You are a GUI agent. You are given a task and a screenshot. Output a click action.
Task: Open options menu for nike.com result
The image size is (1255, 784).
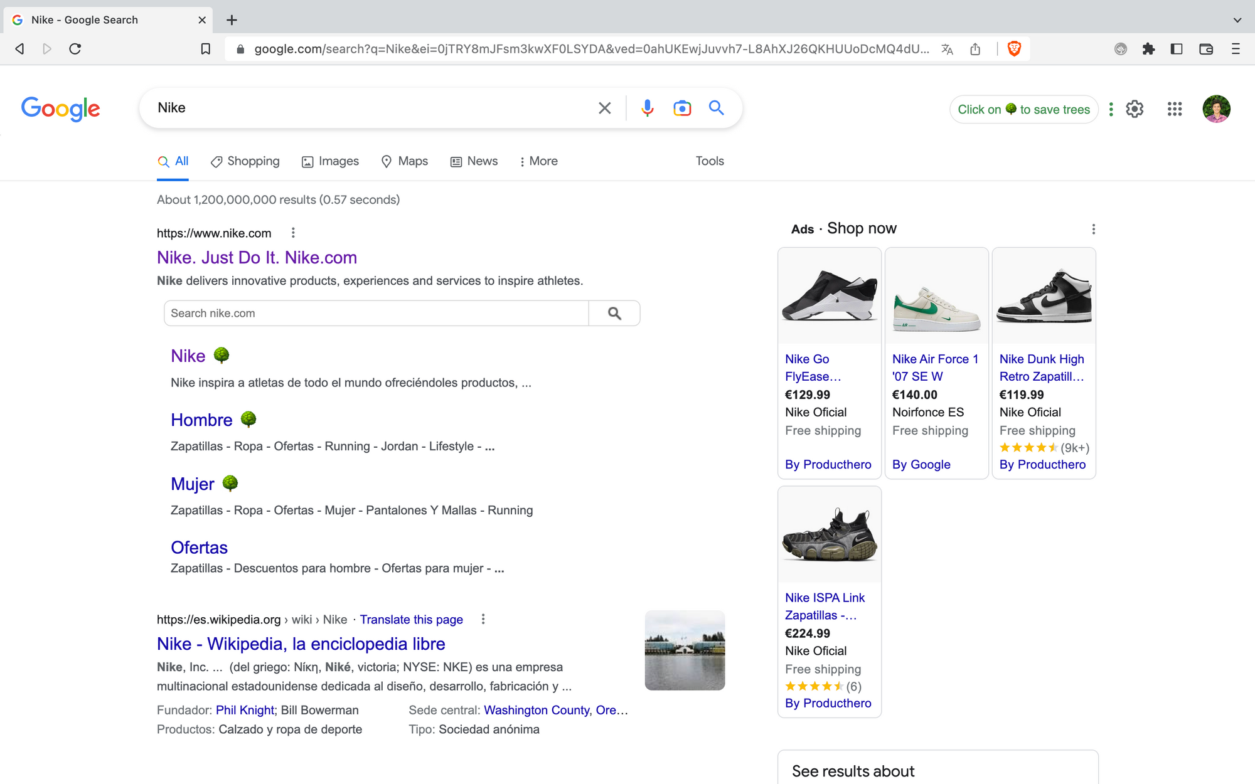[x=293, y=233]
